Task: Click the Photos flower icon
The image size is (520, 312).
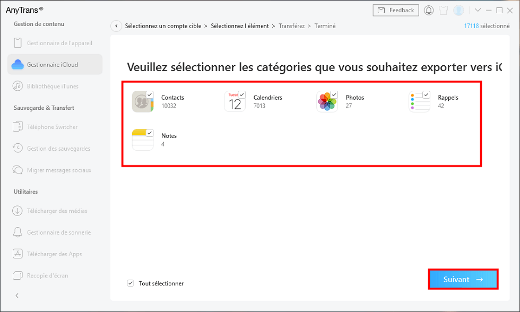Action: [x=327, y=101]
